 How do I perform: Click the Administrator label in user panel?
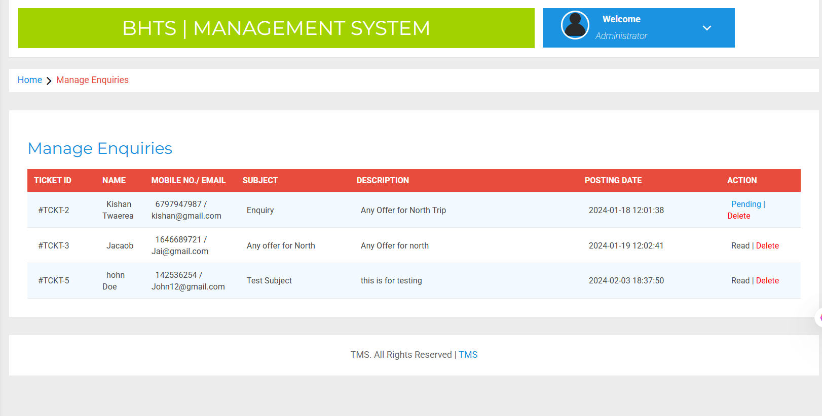point(621,36)
